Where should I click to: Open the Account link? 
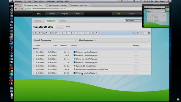point(131,14)
